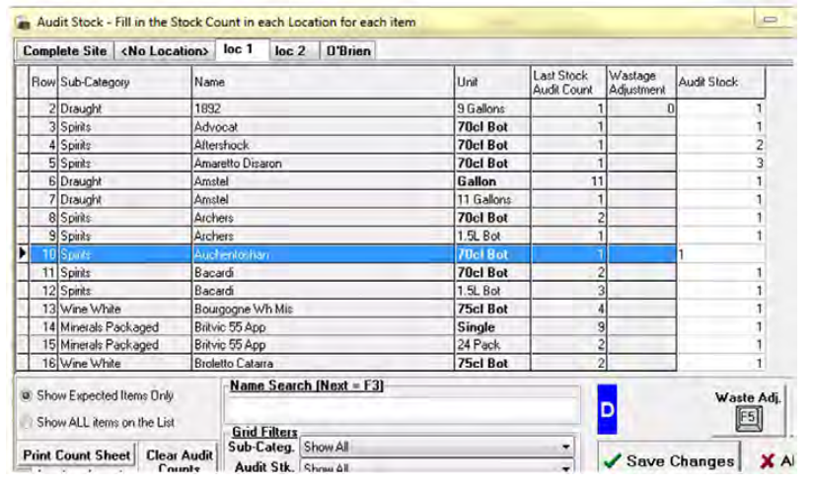Open the Sub-Categ. filter dropdown

pos(564,447)
